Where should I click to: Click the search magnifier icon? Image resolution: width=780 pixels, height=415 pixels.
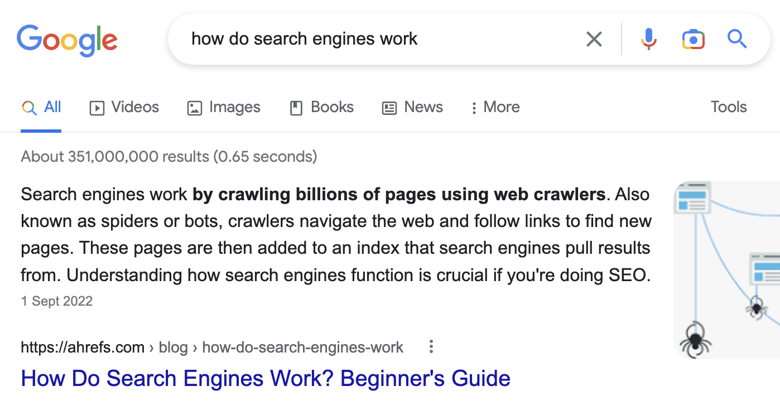coord(737,39)
